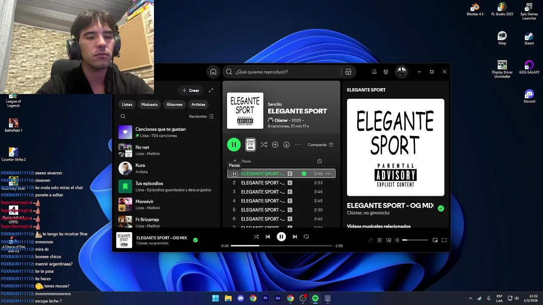Enter Spotify full screen mode icon
Image resolution: width=543 pixels, height=305 pixels.
click(444, 240)
